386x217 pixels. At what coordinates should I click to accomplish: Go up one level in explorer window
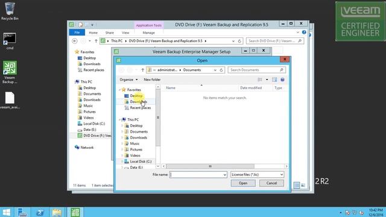[x=96, y=41]
